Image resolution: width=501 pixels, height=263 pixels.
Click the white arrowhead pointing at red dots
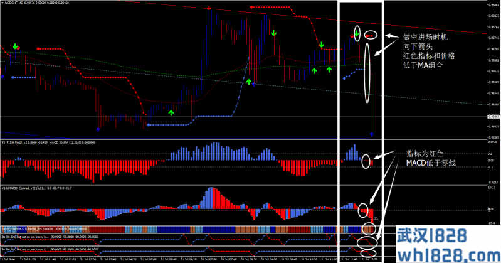pos(386,36)
